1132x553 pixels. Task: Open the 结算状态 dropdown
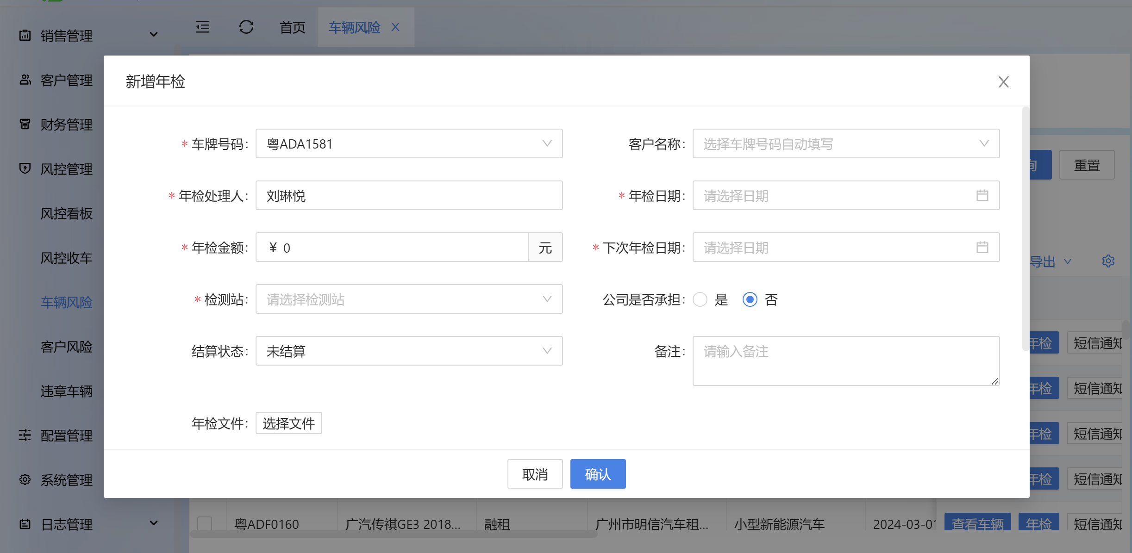[x=409, y=351]
